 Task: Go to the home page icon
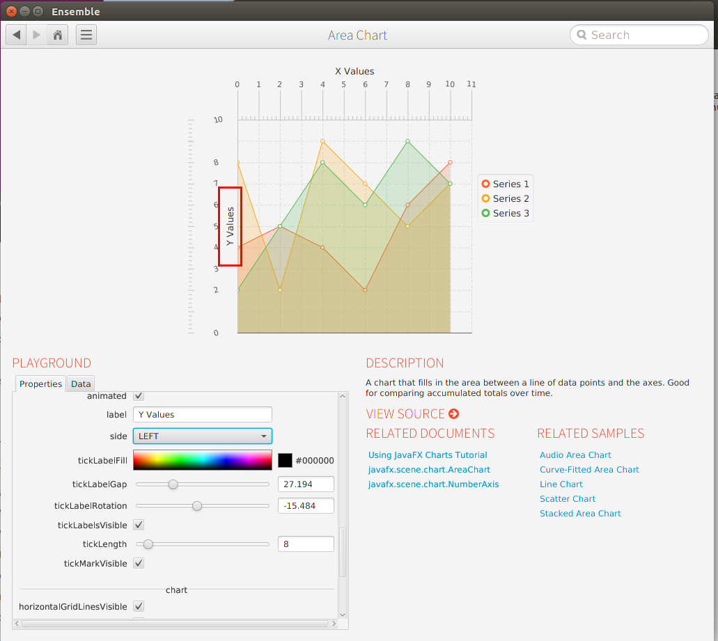click(58, 35)
